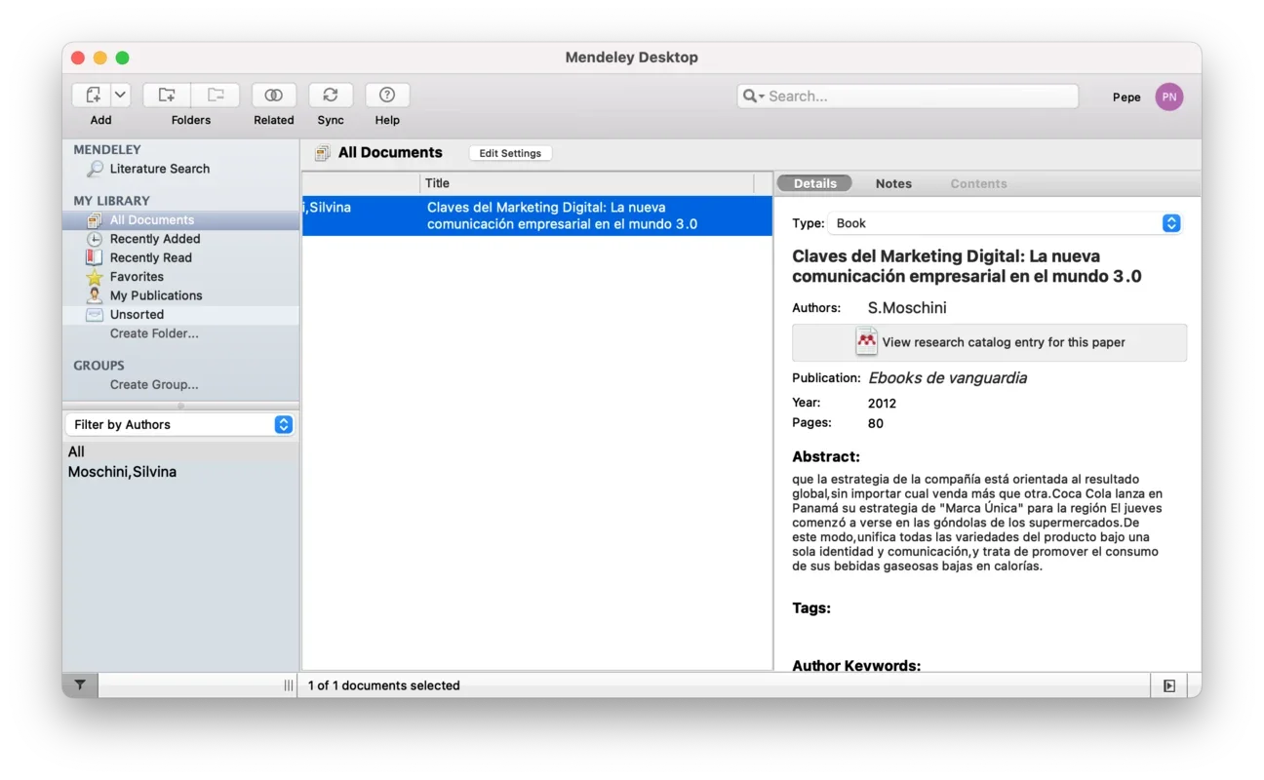This screenshot has height=780, width=1264.
Task: Click the Add document icon
Action: click(x=93, y=96)
